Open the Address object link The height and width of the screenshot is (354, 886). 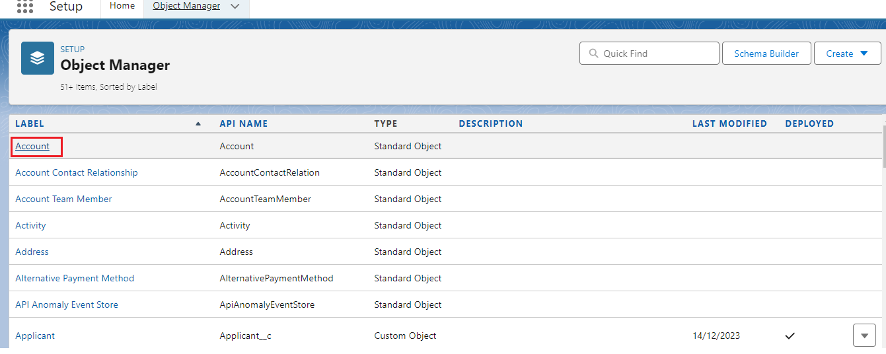coord(32,252)
